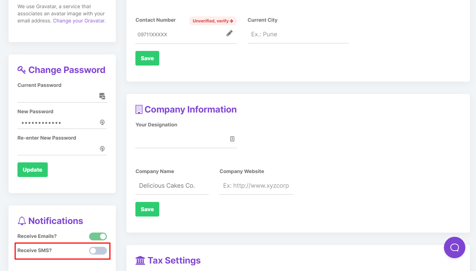Viewport: 476px width, 271px height.
Task: Click the key icon next to Change Password
Action: click(x=21, y=70)
